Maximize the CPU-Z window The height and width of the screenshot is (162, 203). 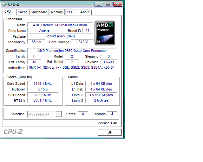(108, 4)
